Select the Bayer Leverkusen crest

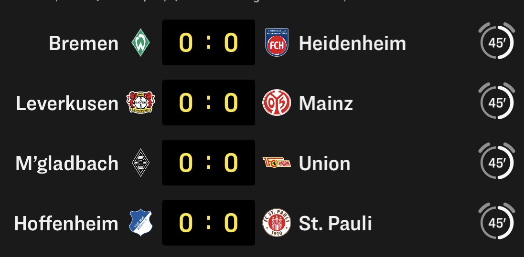coord(140,103)
